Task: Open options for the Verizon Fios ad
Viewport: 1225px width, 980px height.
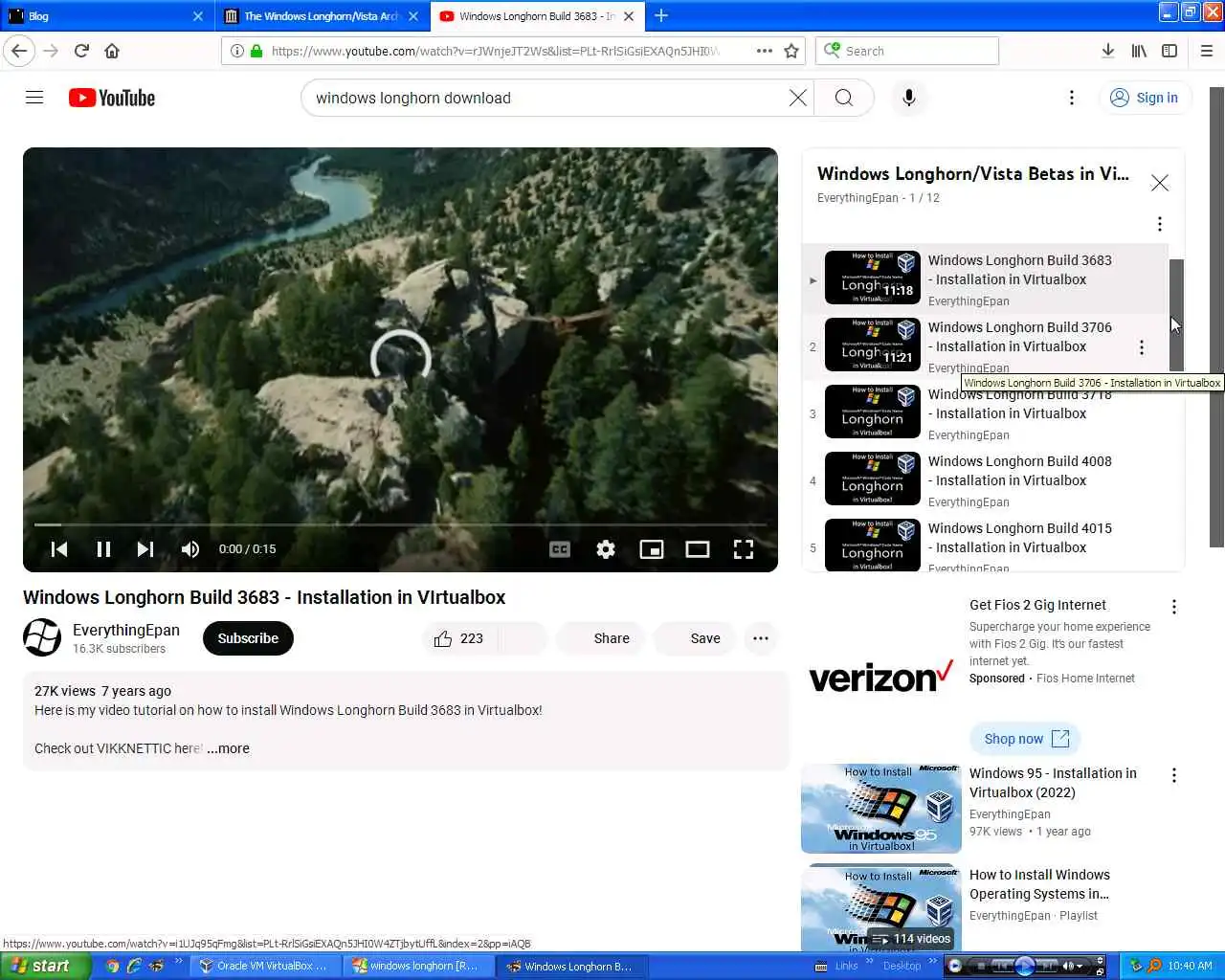Action: point(1174,607)
